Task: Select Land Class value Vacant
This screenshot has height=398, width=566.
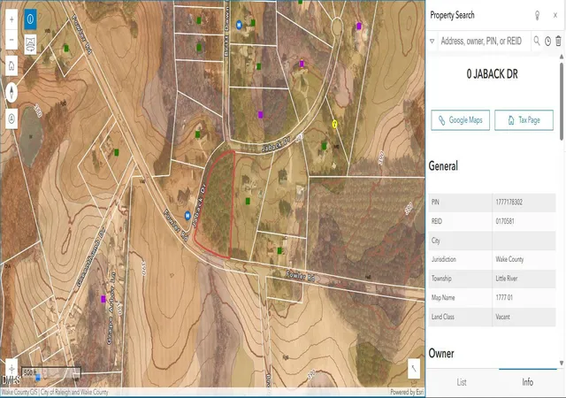Action: (502, 317)
